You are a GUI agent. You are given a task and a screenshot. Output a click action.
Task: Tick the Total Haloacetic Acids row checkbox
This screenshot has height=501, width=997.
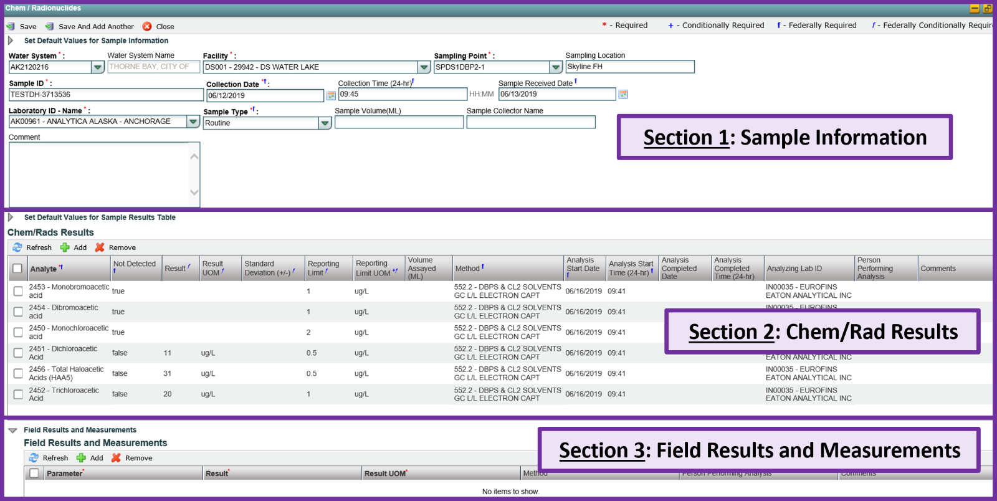click(x=18, y=373)
